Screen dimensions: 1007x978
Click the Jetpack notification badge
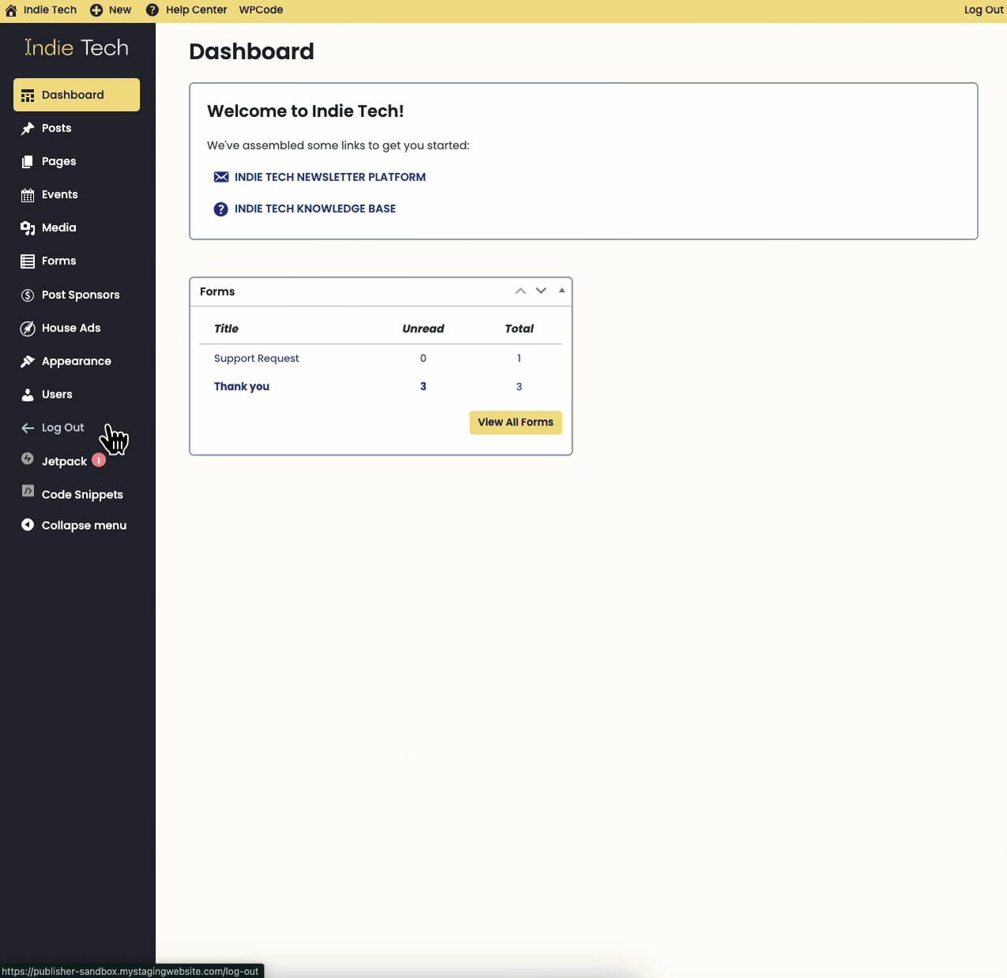pos(99,460)
